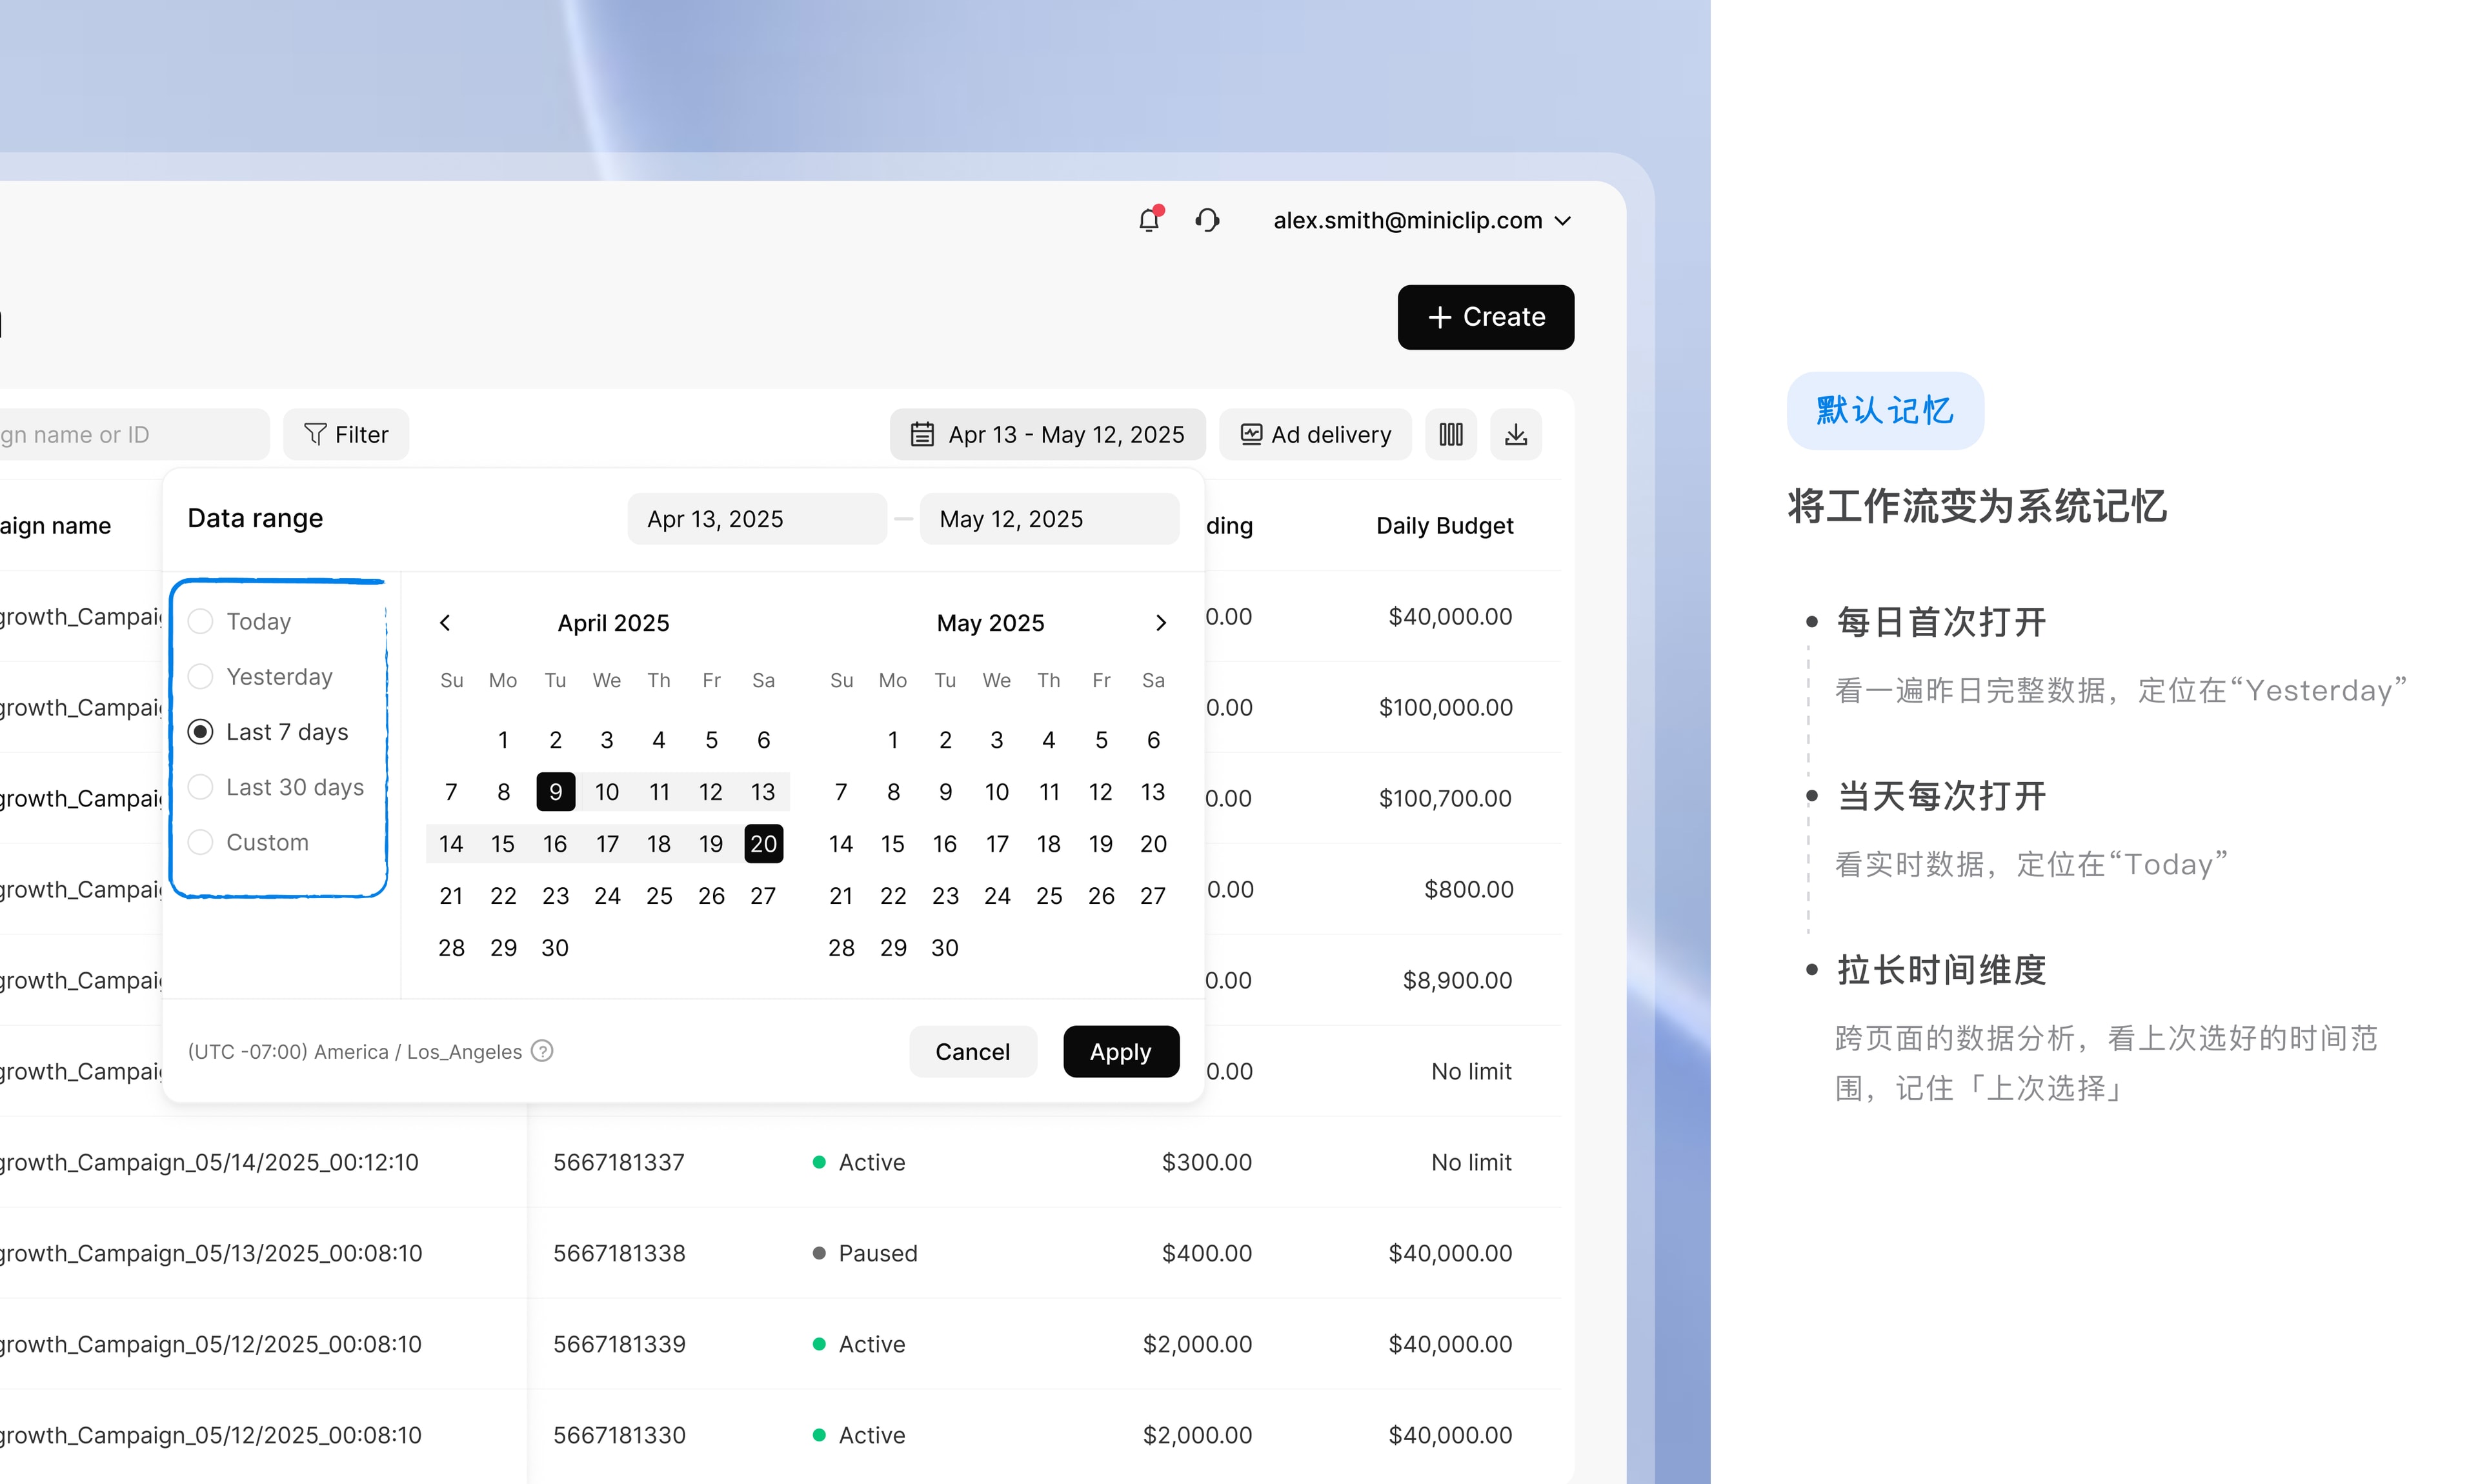Apply the selected date range

[1121, 1051]
